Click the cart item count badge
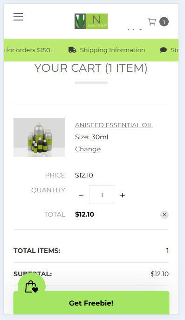Screen dimensions: 185x320 [x=164, y=22]
